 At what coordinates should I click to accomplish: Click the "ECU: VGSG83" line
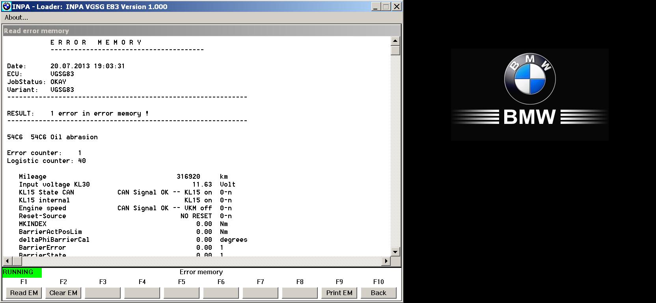point(41,74)
